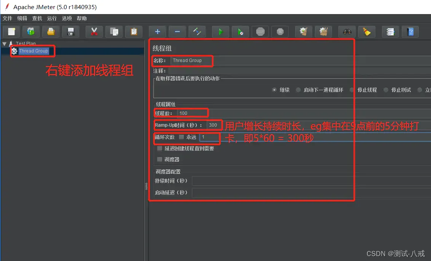Select the Test Plan tree item
The height and width of the screenshot is (261, 431).
[26, 43]
